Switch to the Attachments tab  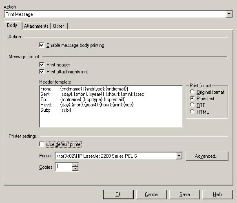[x=36, y=26]
